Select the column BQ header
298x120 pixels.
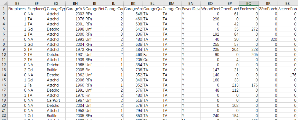249,4
